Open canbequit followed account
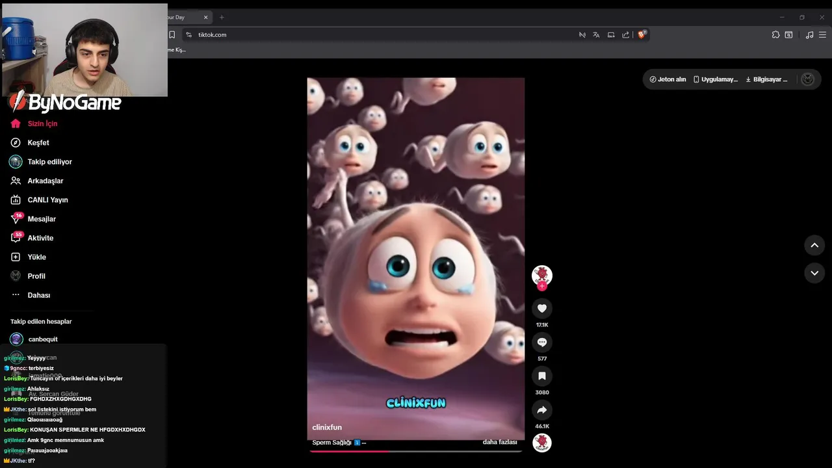Image resolution: width=832 pixels, height=468 pixels. coord(34,339)
